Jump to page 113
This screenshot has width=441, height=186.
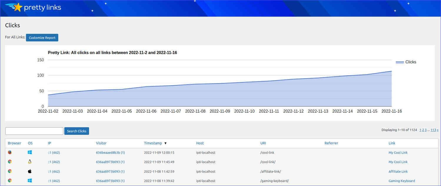pyautogui.click(x=433, y=129)
